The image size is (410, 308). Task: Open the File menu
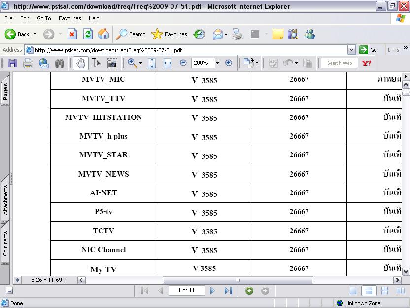(8, 18)
